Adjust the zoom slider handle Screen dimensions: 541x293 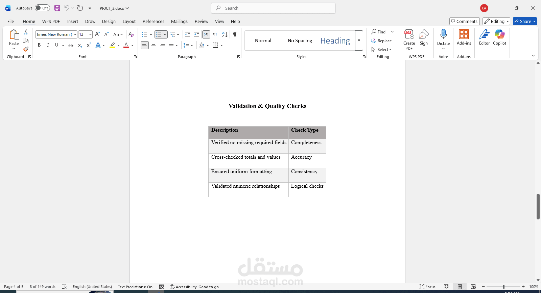(503, 287)
